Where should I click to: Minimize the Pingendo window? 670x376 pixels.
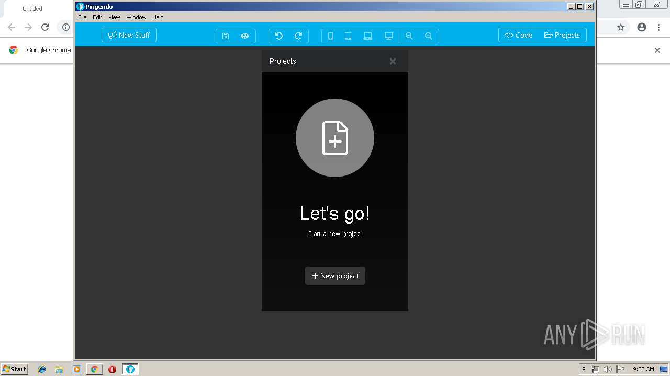click(x=572, y=7)
